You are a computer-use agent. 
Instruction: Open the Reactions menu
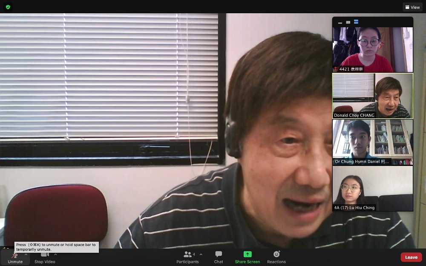(276, 257)
